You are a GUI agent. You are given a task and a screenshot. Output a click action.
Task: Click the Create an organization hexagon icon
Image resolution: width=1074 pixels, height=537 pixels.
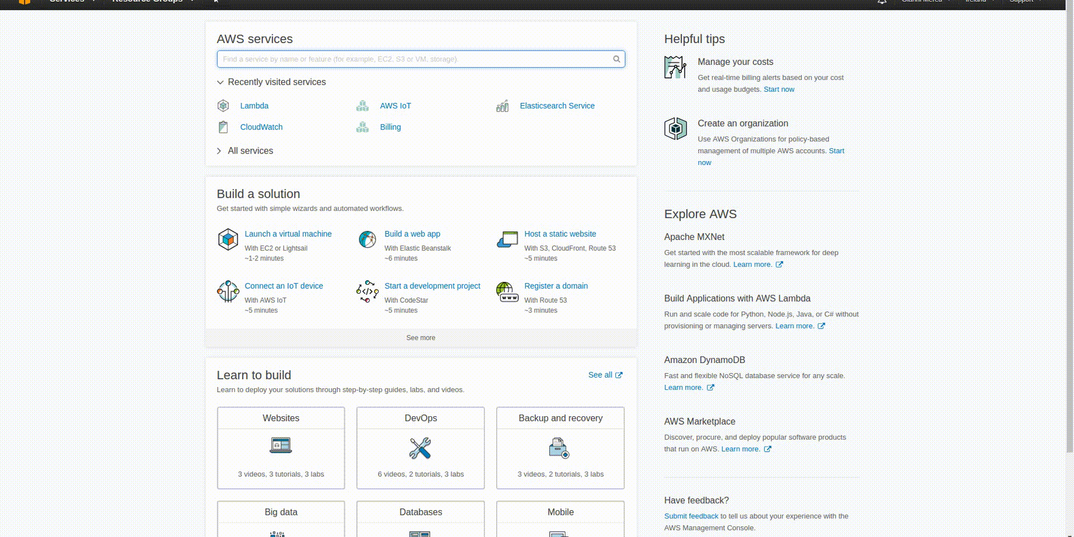tap(676, 129)
